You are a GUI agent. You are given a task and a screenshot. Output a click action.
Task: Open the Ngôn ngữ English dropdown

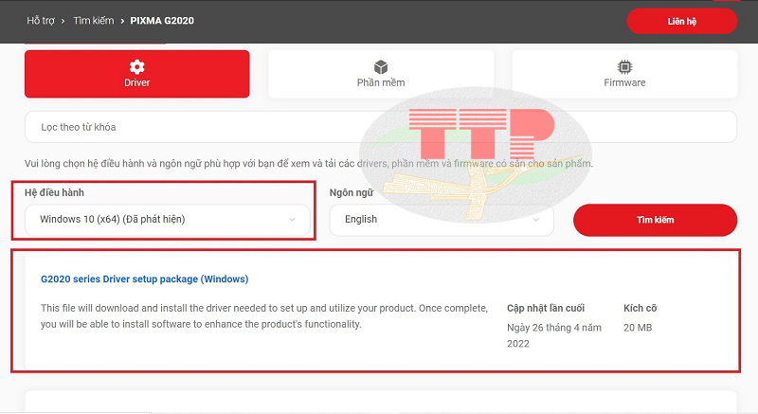[442, 220]
